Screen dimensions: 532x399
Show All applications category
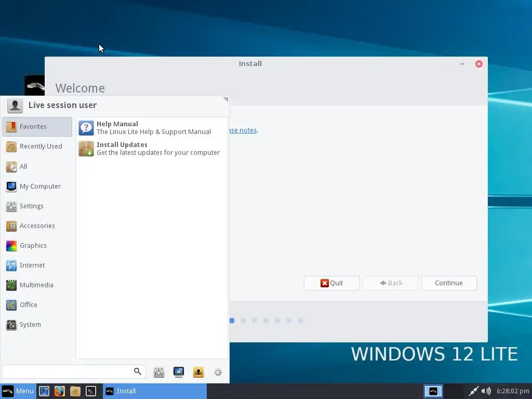tap(37, 166)
